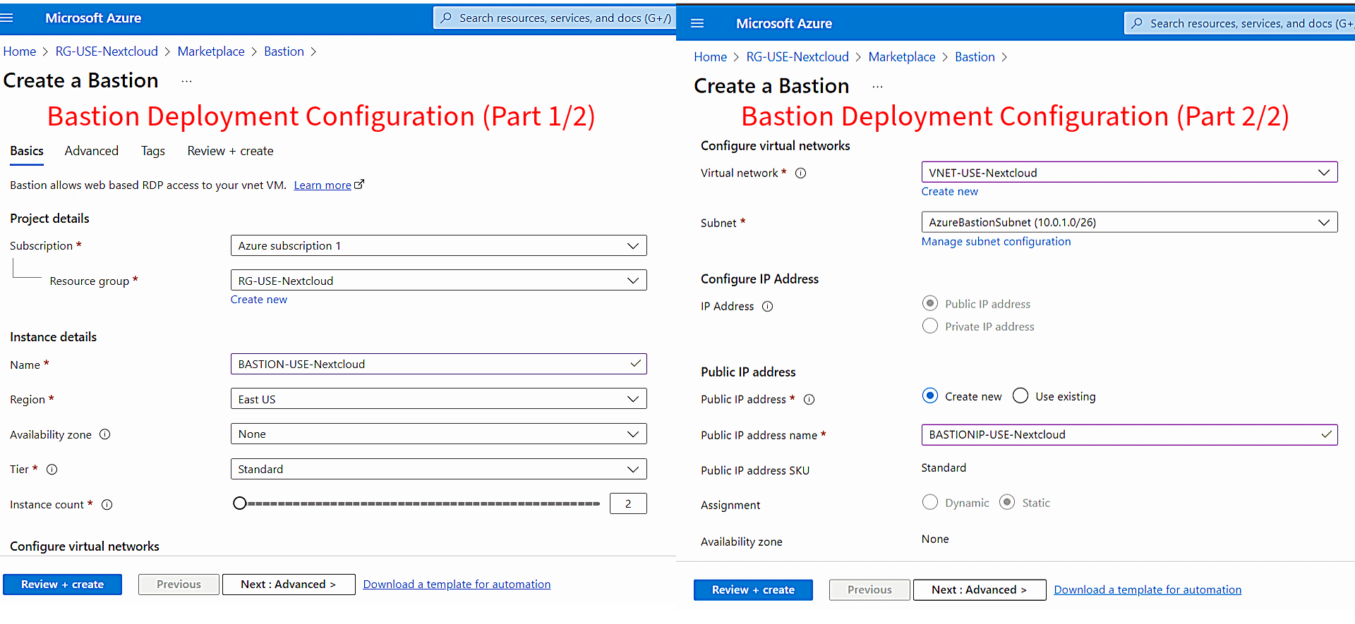This screenshot has height=624, width=1355.
Task: Show info tooltip for IP Address
Action: point(768,307)
